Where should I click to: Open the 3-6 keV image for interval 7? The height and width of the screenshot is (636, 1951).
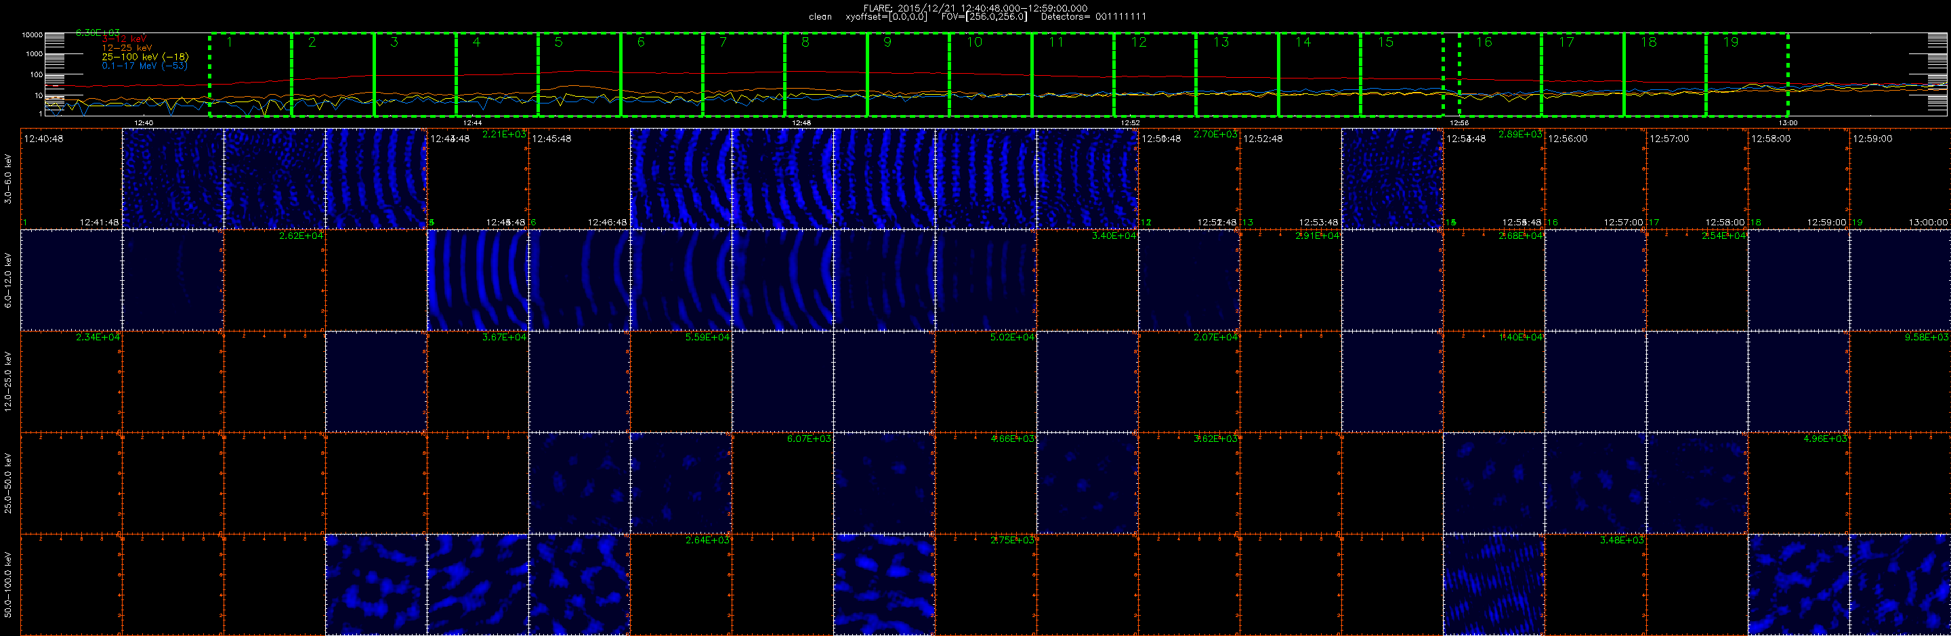pyautogui.click(x=681, y=179)
